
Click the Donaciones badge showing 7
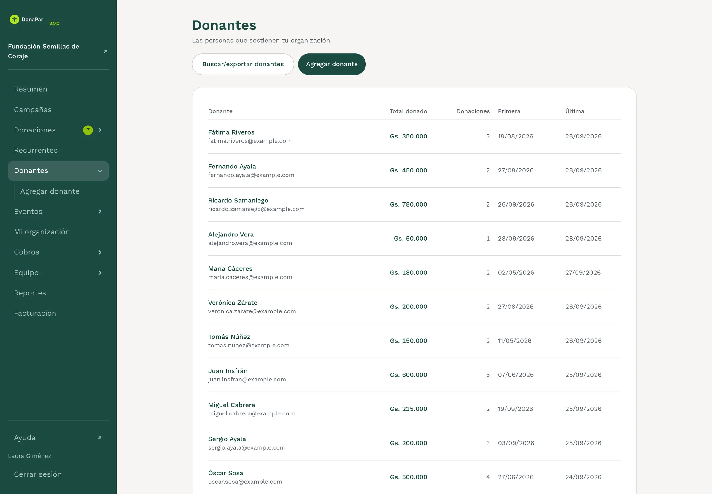[88, 130]
